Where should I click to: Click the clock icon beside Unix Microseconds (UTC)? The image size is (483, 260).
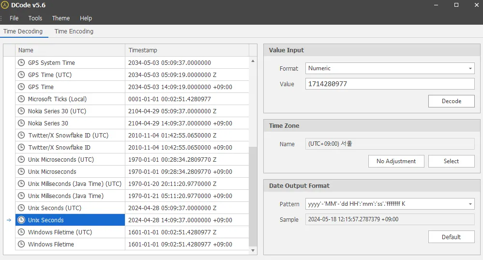(21, 159)
